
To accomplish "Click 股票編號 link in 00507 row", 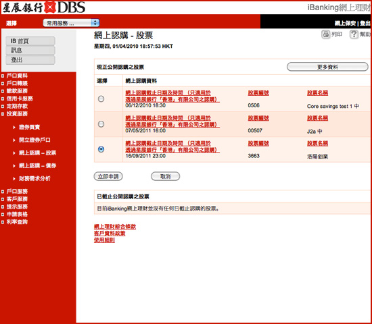I will (x=258, y=118).
